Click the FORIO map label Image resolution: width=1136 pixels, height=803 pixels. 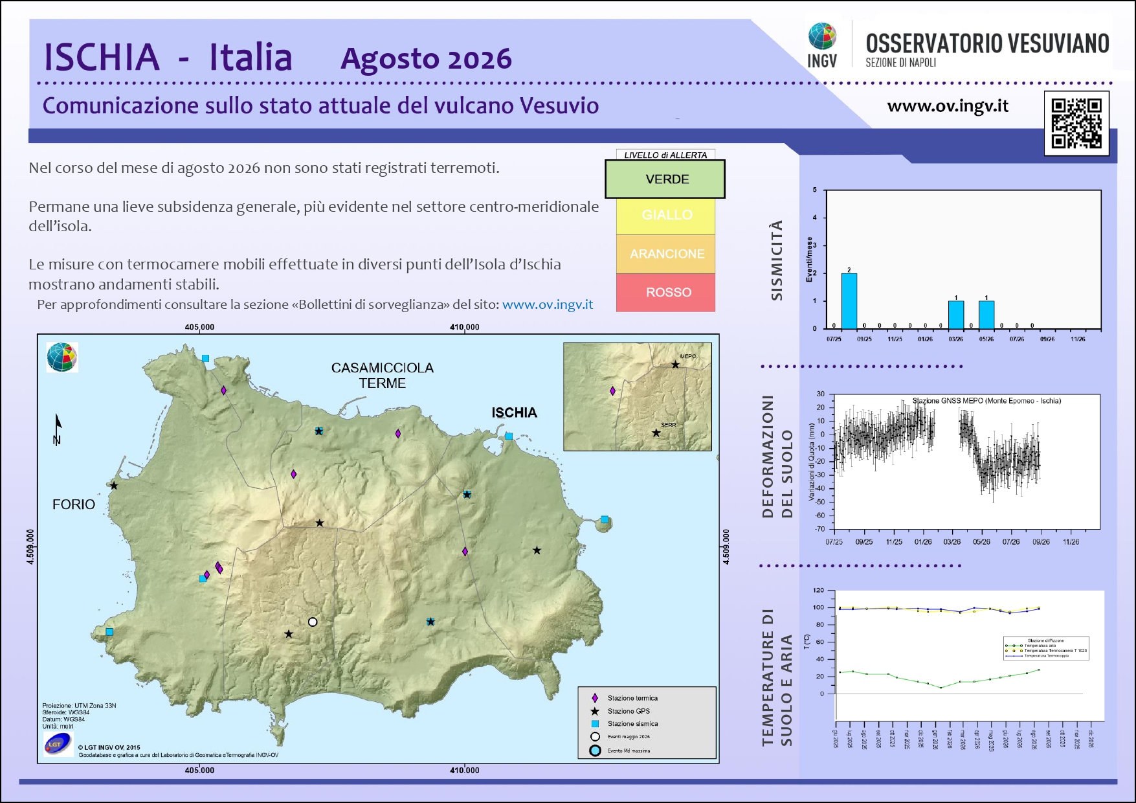pyautogui.click(x=74, y=504)
